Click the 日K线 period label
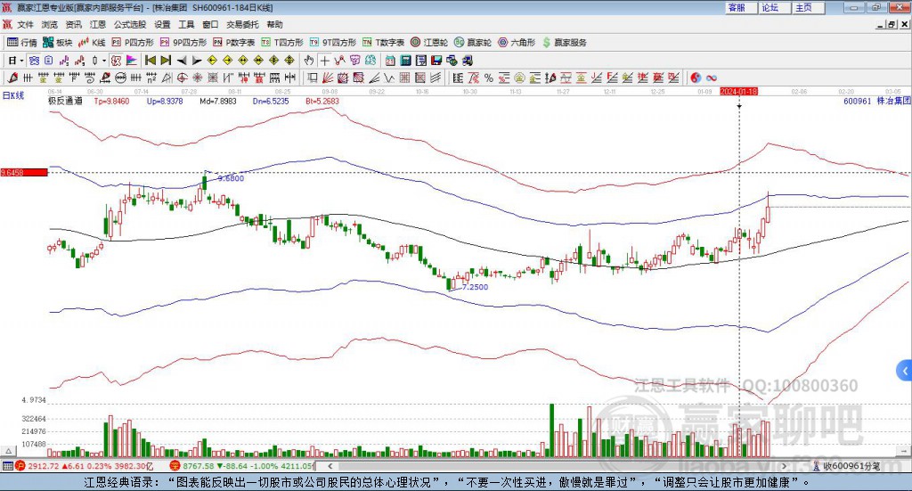The height and width of the screenshot is (491, 912). click(x=13, y=94)
